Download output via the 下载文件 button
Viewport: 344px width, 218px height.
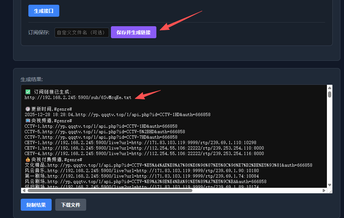(70, 205)
